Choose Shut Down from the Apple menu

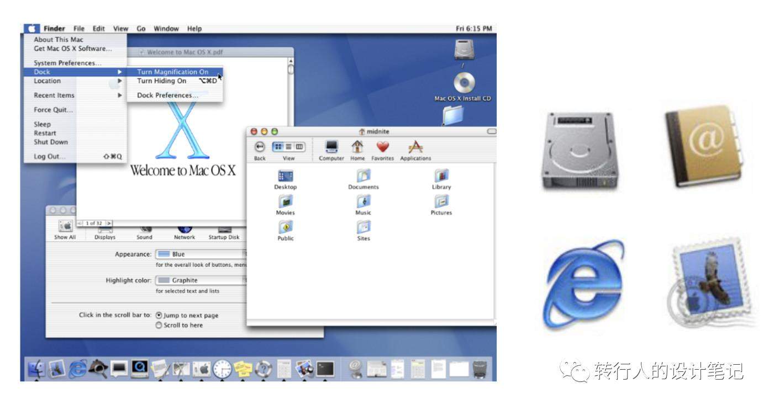[x=75, y=142]
